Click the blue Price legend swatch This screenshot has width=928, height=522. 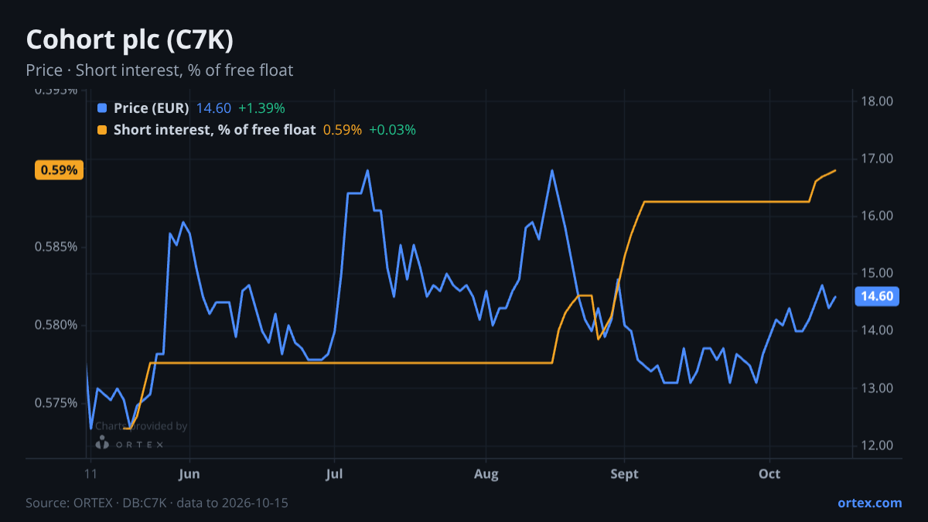point(102,108)
